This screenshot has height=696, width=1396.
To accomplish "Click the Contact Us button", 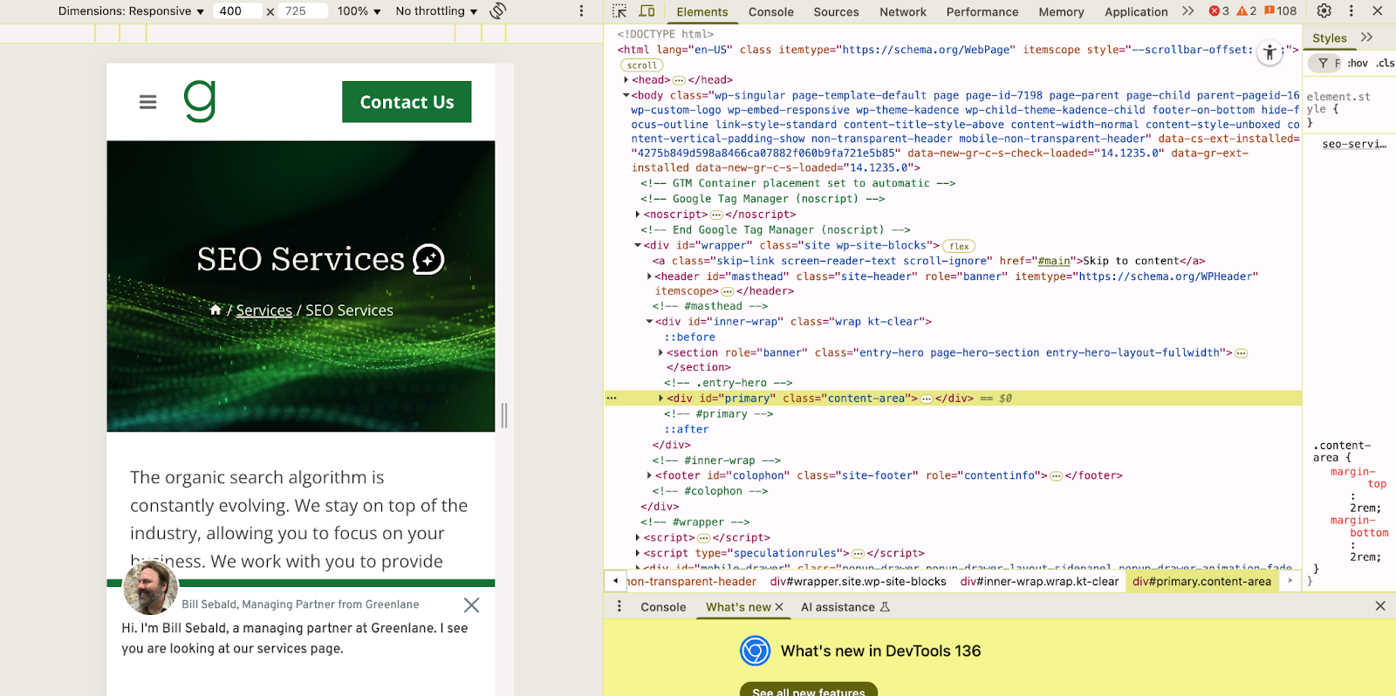I will tap(407, 102).
